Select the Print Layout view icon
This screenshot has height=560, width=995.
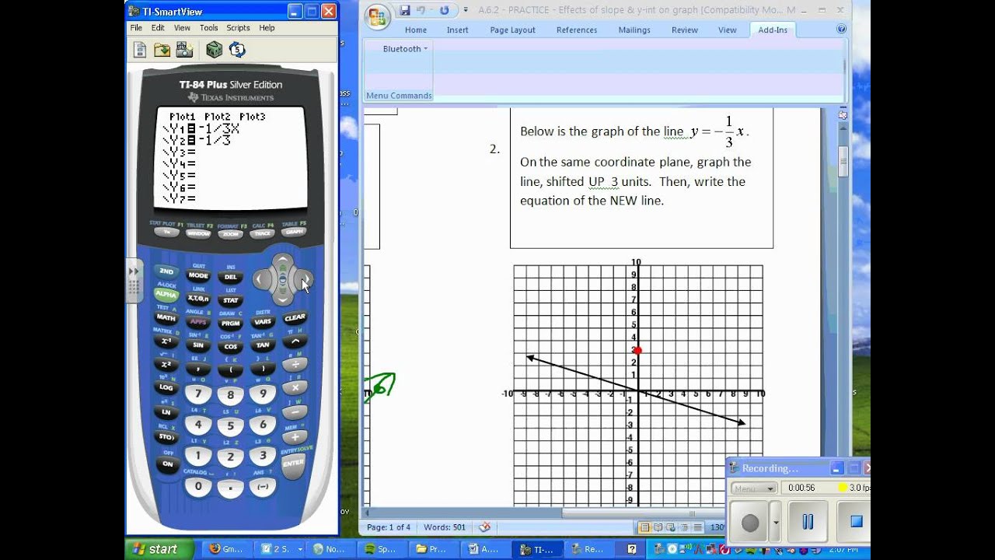click(644, 527)
